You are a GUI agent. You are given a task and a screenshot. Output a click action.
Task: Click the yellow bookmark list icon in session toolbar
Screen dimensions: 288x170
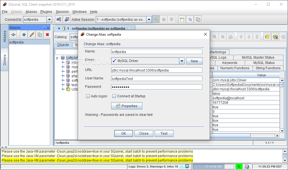[267, 37]
